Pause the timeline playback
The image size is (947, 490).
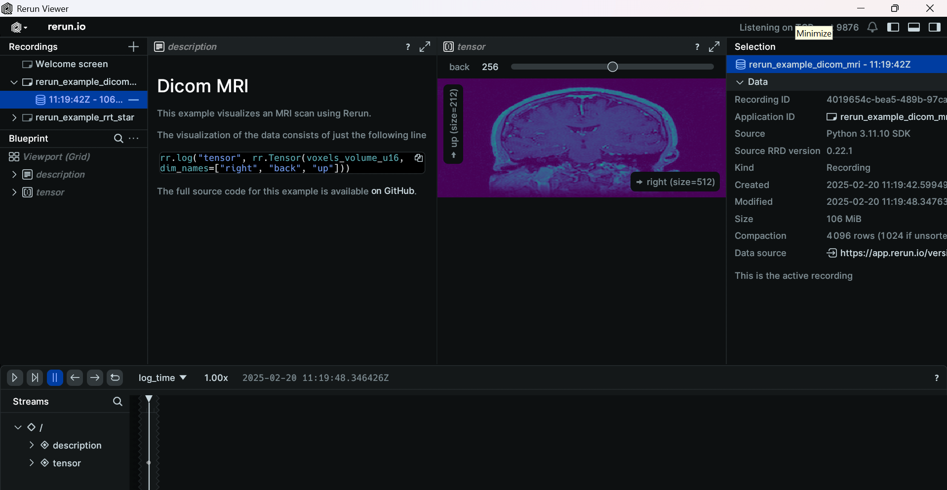pyautogui.click(x=54, y=377)
